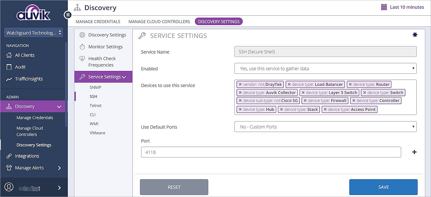The image size is (431, 197).
Task: Click the RESET button
Action: [174, 187]
